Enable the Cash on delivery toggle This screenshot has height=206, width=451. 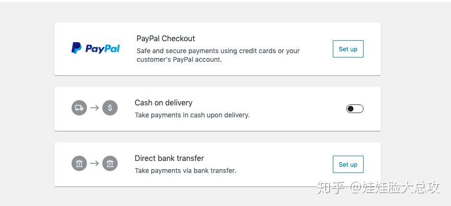point(354,109)
